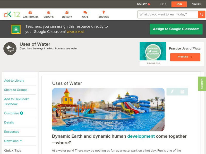The image size is (206, 154).
Task: Click the orange Practice button
Action: pos(185,57)
